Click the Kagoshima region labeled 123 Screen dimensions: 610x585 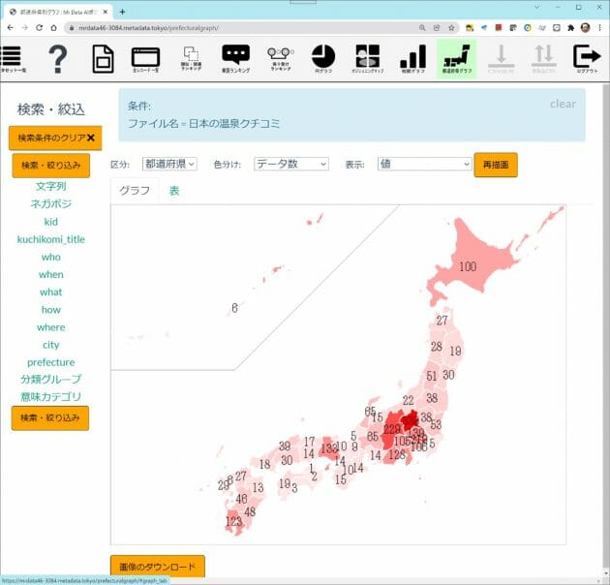[233, 521]
